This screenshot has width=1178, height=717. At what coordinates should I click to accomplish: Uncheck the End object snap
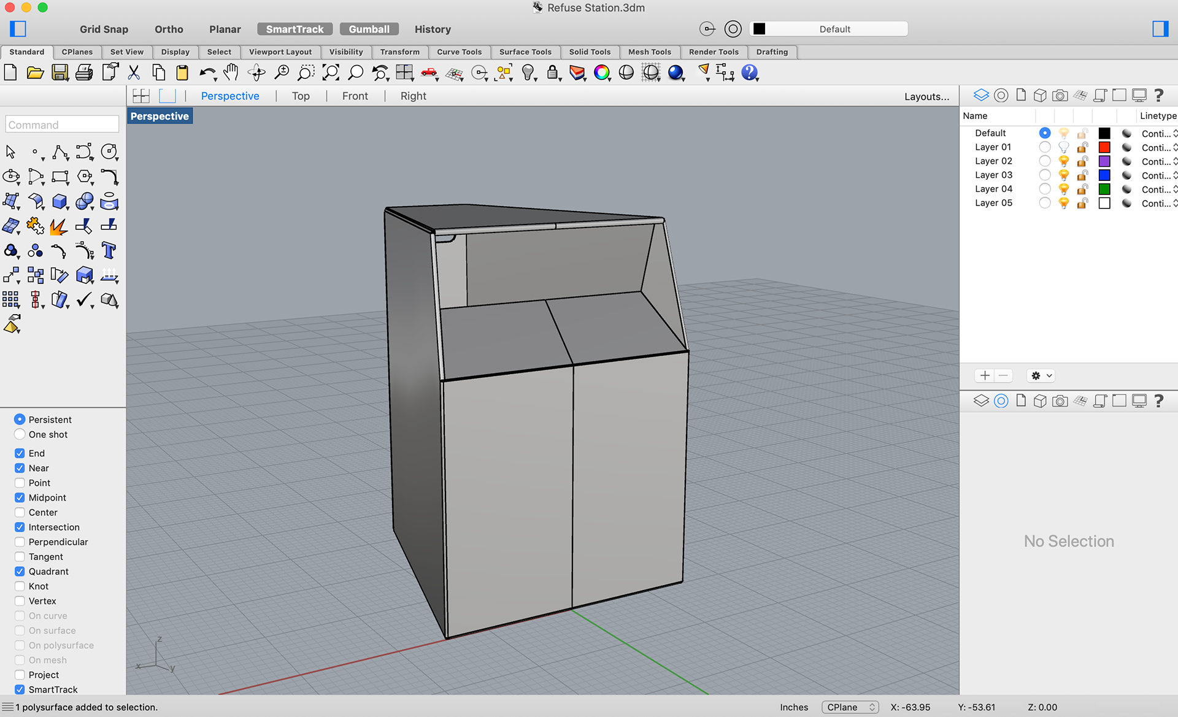pyautogui.click(x=20, y=453)
